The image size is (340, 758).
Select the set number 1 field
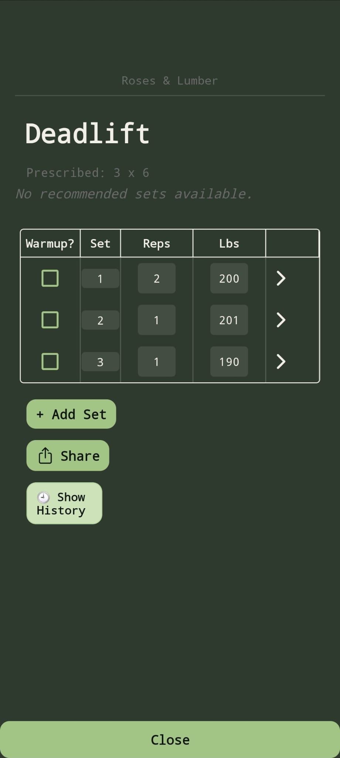(x=100, y=278)
